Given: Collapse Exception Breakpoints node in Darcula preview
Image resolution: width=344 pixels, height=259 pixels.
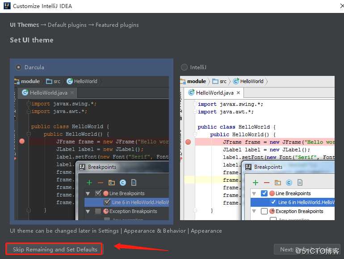Looking at the screenshot, I should coord(88,212).
